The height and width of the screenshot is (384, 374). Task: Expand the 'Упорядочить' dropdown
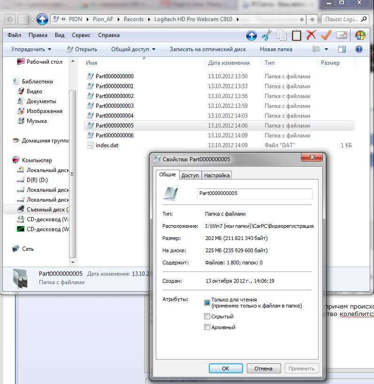coord(31,49)
